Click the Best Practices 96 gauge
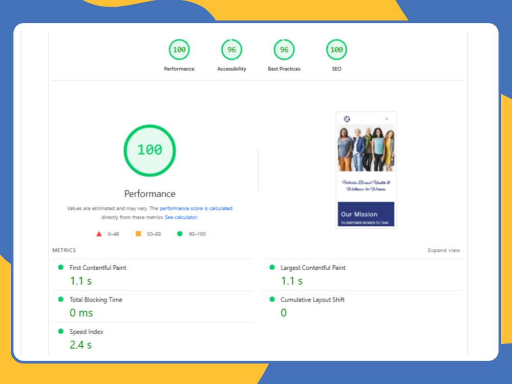Image resolution: width=512 pixels, height=384 pixels. coord(284,50)
